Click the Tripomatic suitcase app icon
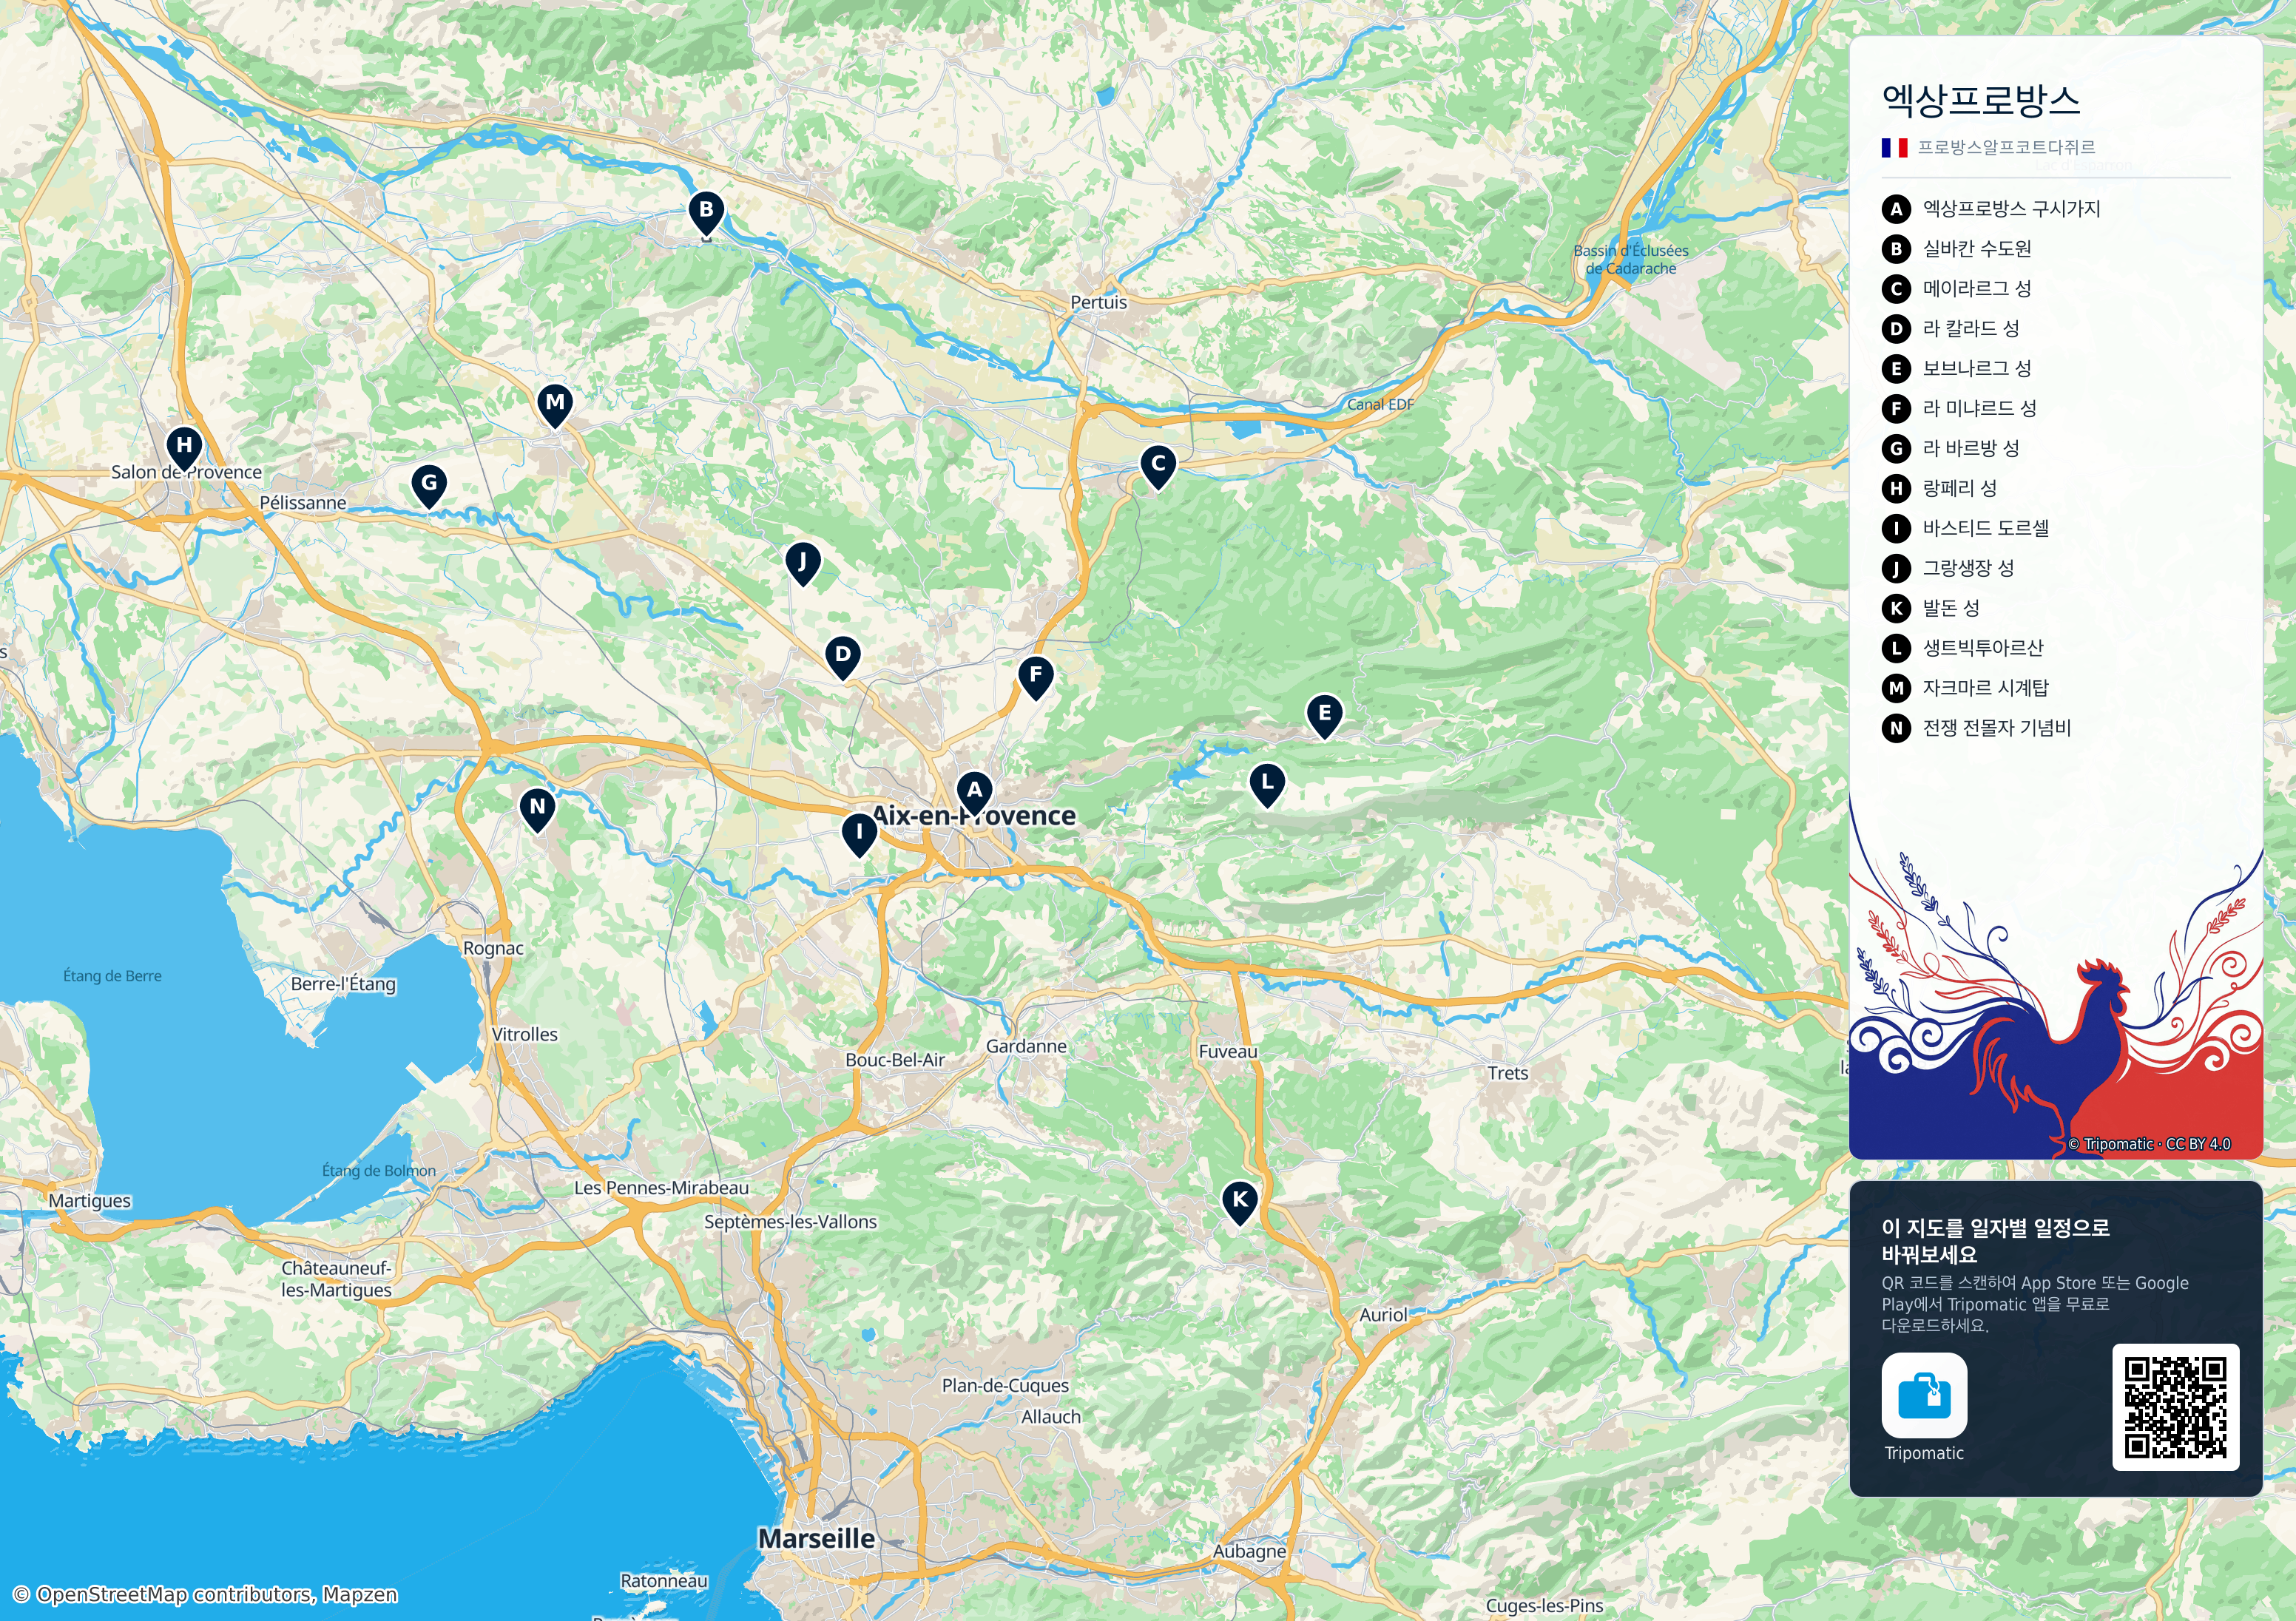Screen dimensions: 2296x1621 point(1924,1395)
